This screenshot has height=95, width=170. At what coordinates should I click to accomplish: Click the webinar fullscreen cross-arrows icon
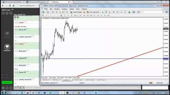click(7, 13)
